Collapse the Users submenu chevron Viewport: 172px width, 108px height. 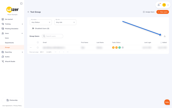click(x=22, y=33)
